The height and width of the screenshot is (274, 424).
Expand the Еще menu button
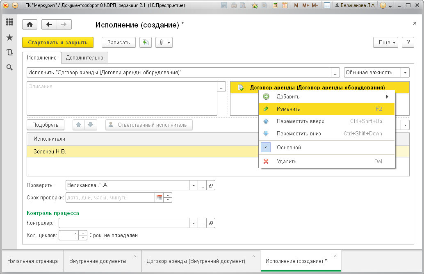(385, 43)
